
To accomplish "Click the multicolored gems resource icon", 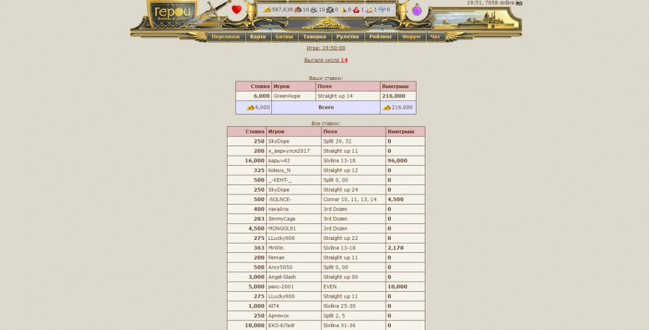I will pos(368,9).
